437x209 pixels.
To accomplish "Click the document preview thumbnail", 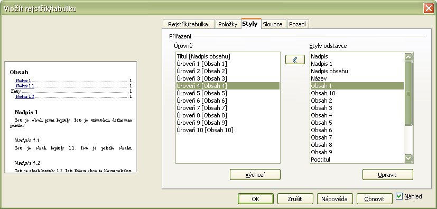I will pyautogui.click(x=70, y=117).
